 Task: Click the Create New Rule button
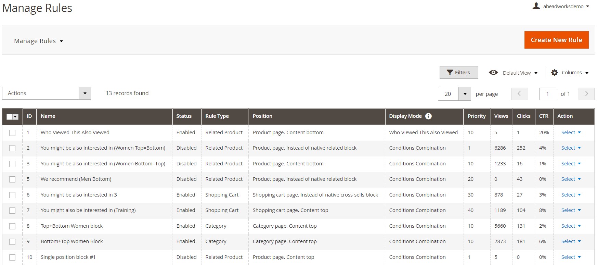[556, 40]
